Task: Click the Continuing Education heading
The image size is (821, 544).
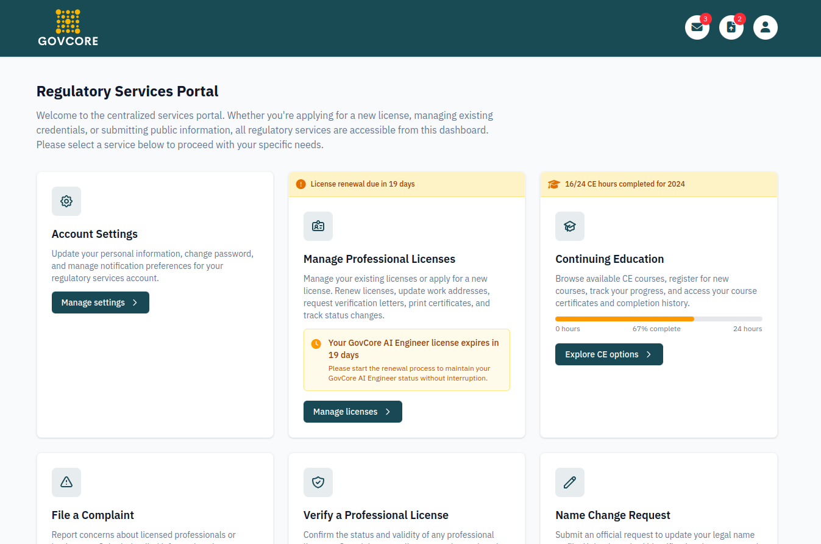Action: coord(610,259)
